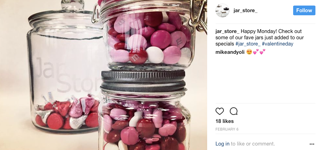Like the post with the heart icon
Viewport: 321px width, 150px height.
pyautogui.click(x=220, y=111)
